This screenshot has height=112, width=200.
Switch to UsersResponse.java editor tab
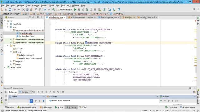pyautogui.click(x=109, y=17)
